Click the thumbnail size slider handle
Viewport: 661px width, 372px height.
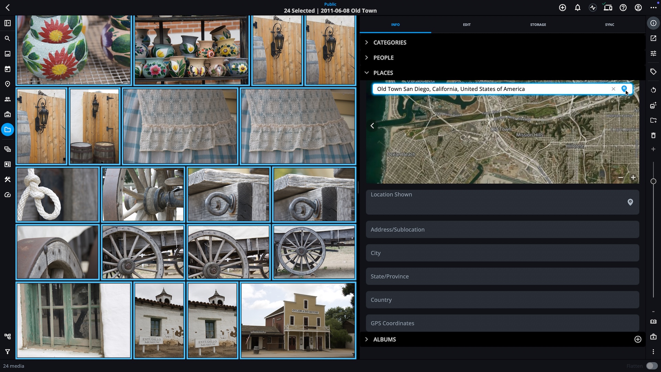click(653, 181)
